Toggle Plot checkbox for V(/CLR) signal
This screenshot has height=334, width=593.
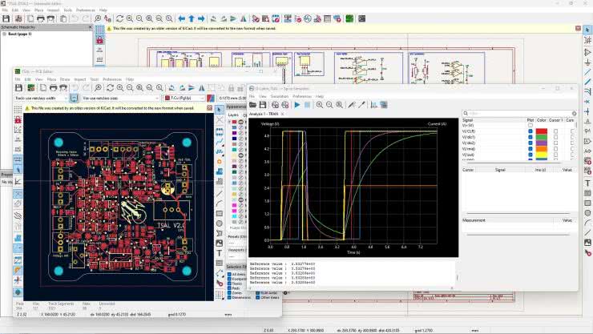pos(530,131)
